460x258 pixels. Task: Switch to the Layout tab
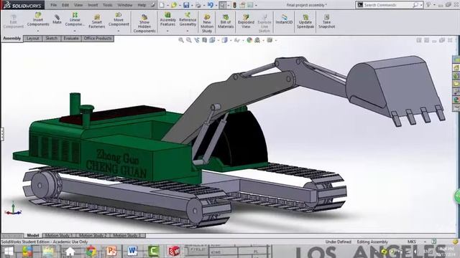coord(33,38)
